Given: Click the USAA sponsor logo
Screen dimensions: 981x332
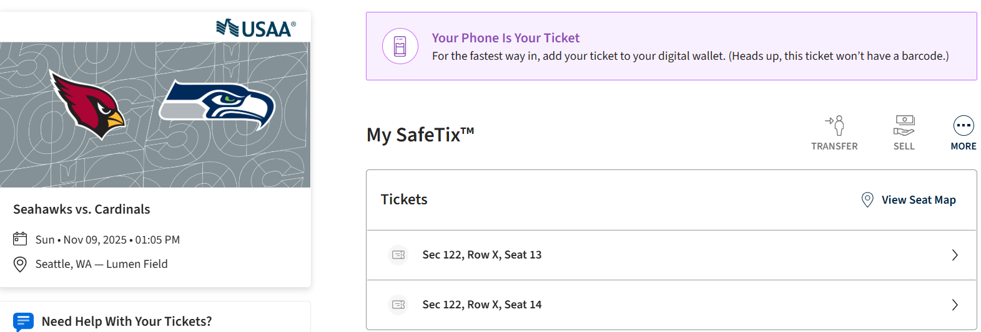Looking at the screenshot, I should click(256, 28).
